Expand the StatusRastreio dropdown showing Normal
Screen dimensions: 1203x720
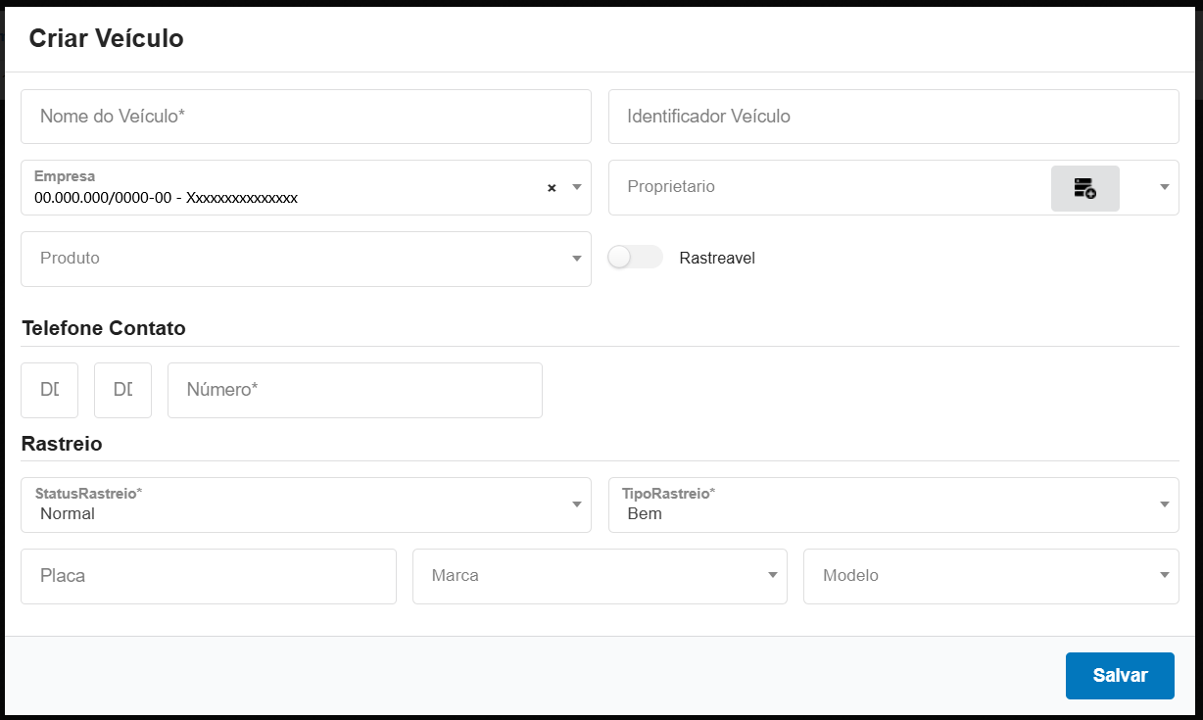click(306, 504)
